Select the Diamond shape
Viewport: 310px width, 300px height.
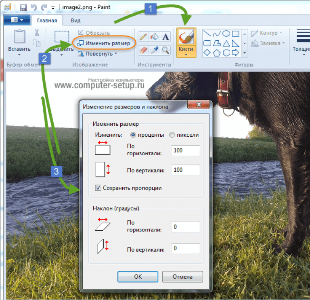(207, 52)
